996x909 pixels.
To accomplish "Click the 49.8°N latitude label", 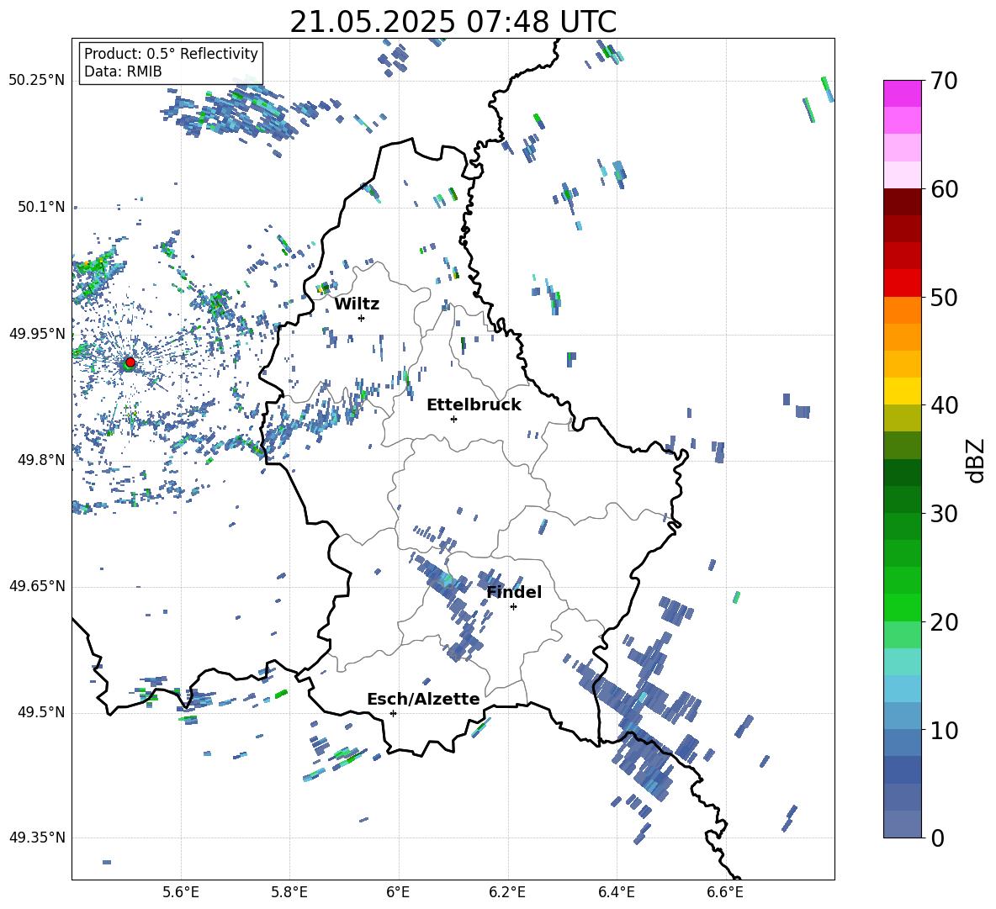I will pos(40,460).
